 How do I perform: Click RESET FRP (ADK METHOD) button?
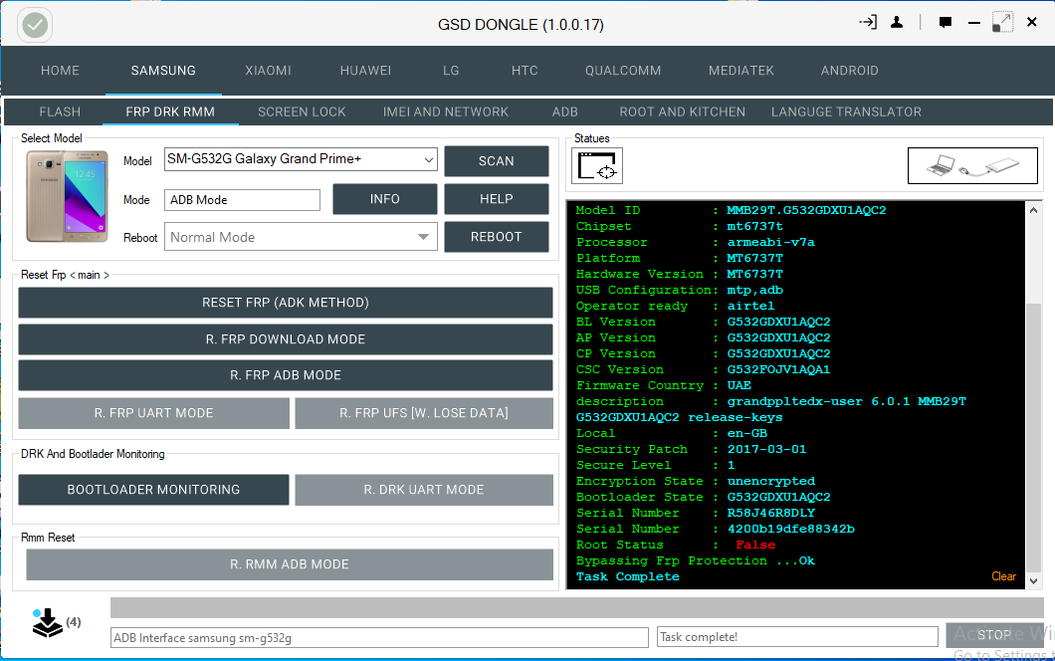point(286,303)
